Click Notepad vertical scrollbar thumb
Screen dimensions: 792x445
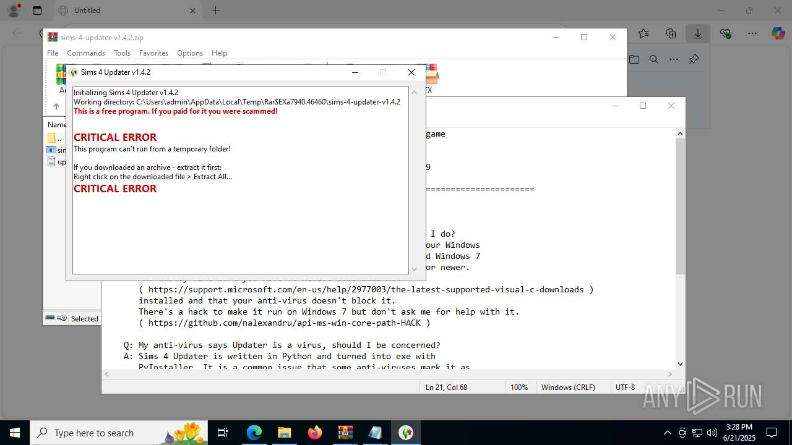click(680, 206)
